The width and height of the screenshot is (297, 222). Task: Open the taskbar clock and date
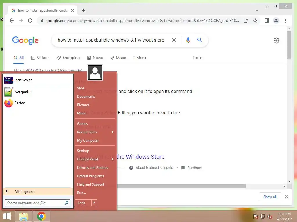(284, 217)
